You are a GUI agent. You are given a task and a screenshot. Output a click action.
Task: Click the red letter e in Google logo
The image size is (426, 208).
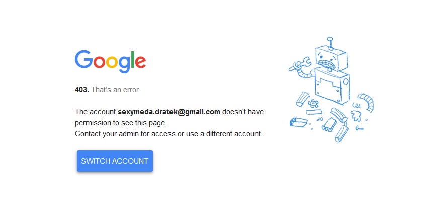pos(140,62)
